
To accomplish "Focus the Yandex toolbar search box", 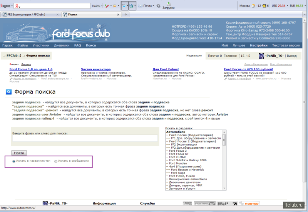I will pos(52,6).
